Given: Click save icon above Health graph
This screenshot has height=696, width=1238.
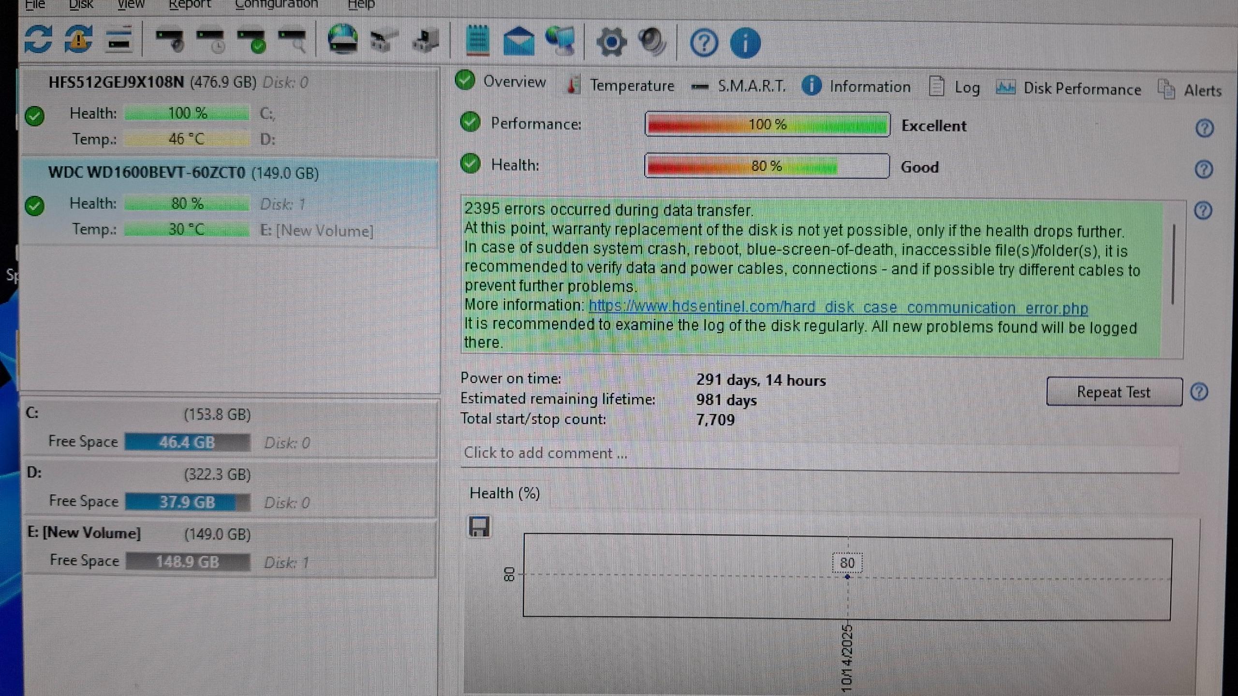Looking at the screenshot, I should [x=479, y=526].
